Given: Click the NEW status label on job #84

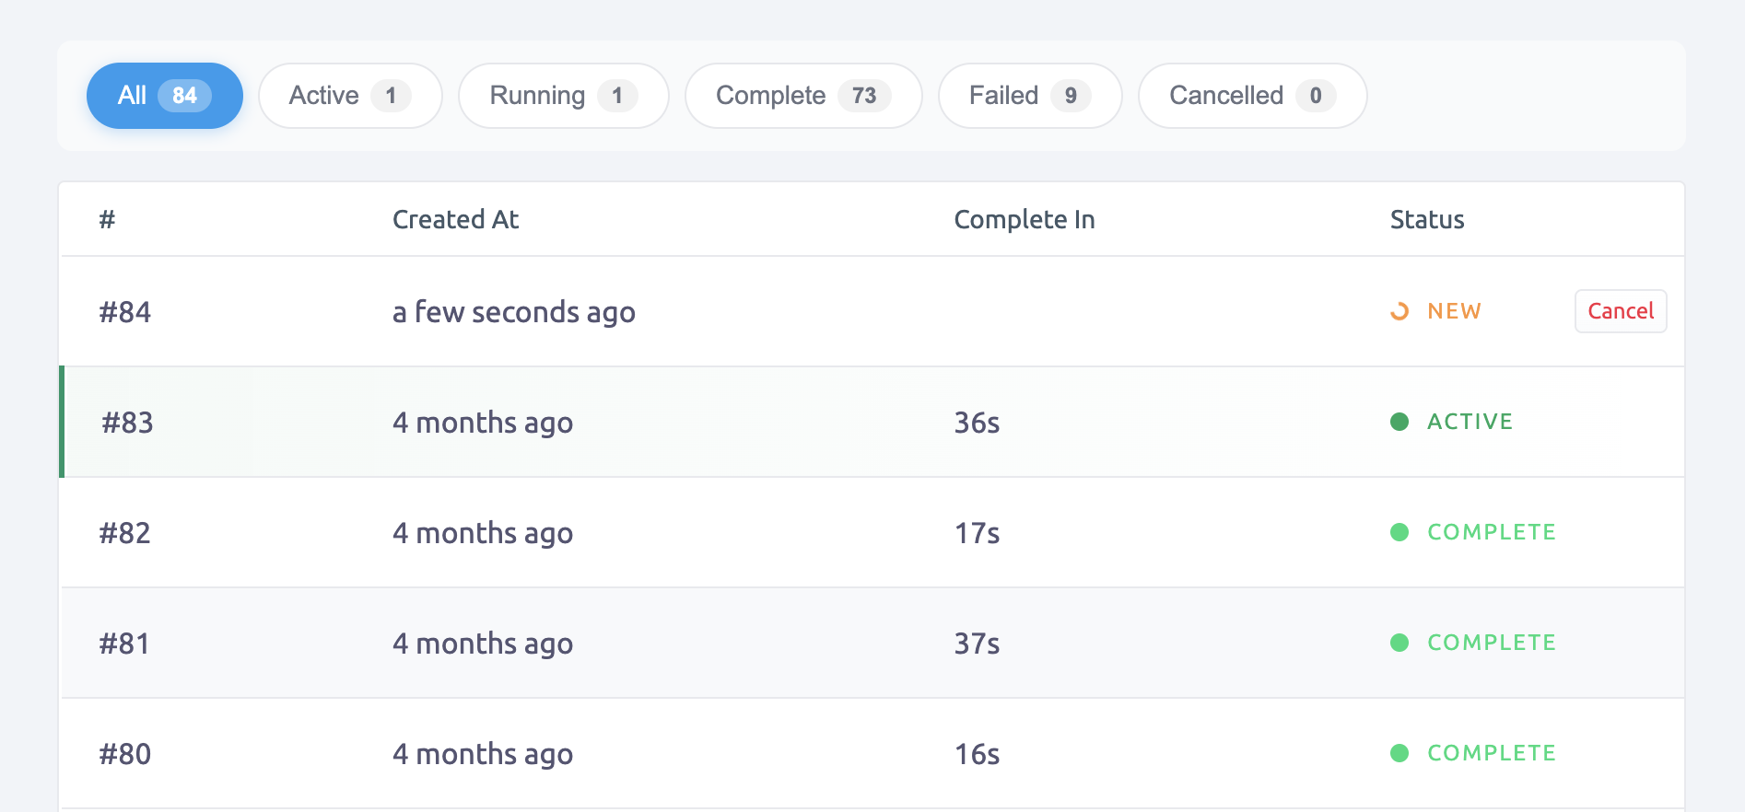Looking at the screenshot, I should click(1453, 311).
